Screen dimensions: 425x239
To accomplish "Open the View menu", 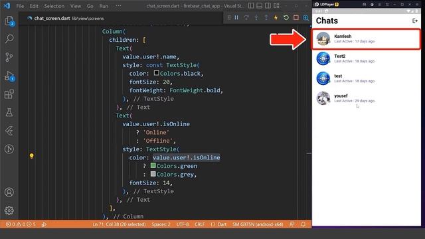I will 76,6.
